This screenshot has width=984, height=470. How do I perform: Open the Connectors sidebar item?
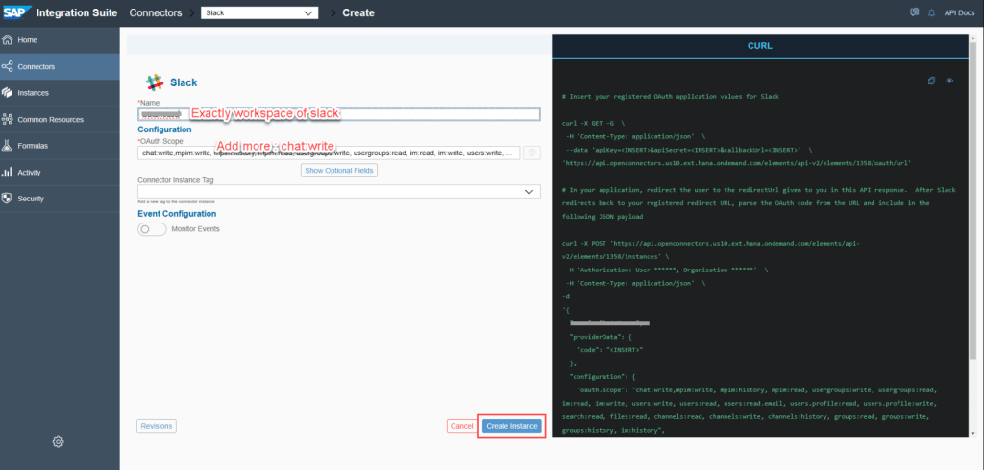(36, 66)
